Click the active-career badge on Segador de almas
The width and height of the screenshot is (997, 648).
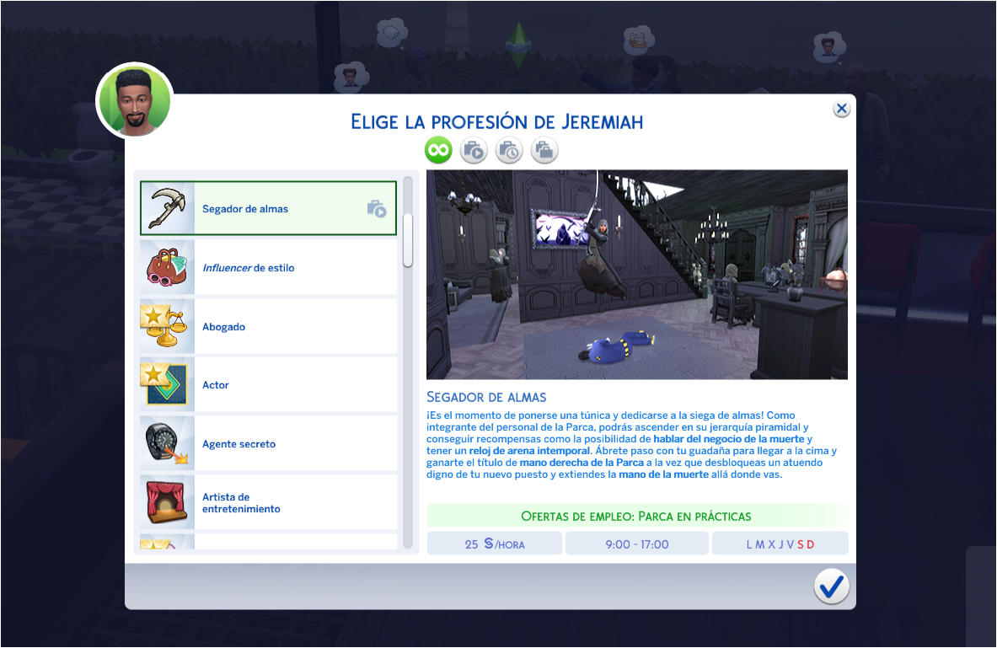[377, 209]
